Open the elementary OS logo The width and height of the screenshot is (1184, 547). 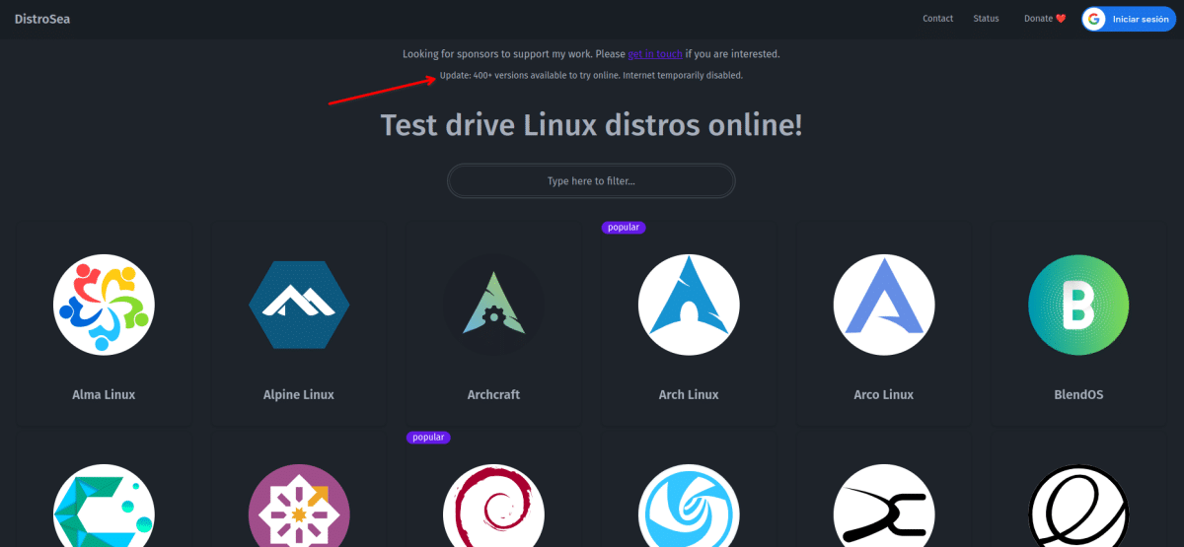(x=1078, y=506)
